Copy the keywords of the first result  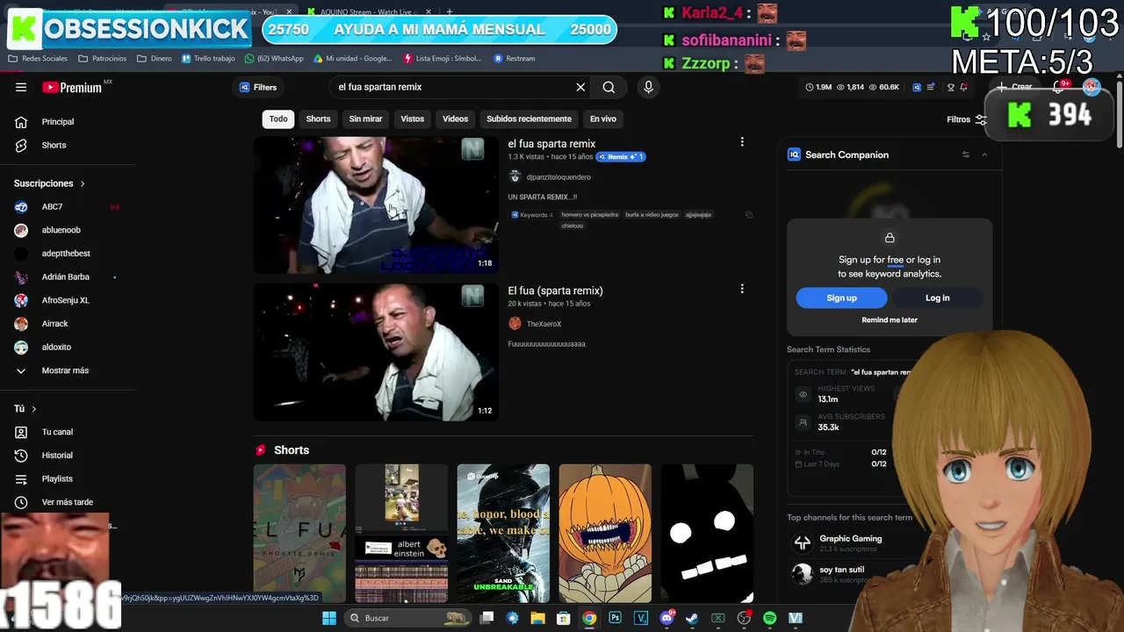click(x=749, y=215)
